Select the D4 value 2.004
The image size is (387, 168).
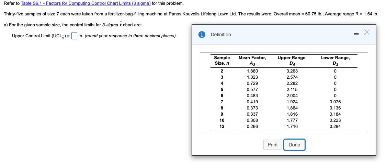point(292,96)
